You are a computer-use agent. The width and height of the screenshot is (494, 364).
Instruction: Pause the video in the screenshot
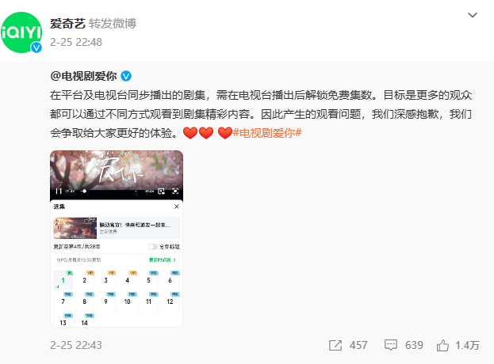pyautogui.click(x=59, y=191)
